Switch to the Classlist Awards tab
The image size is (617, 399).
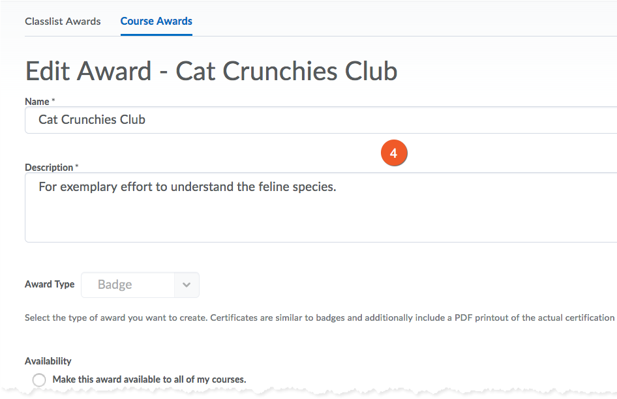pyautogui.click(x=63, y=21)
